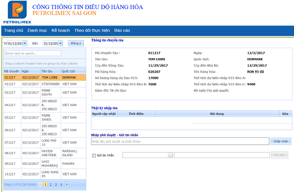The image size is (294, 192).
Task: Open the end date picker dropdown
Action: 60,43
